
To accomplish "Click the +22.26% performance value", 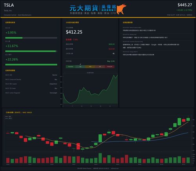I will pos(12,59).
